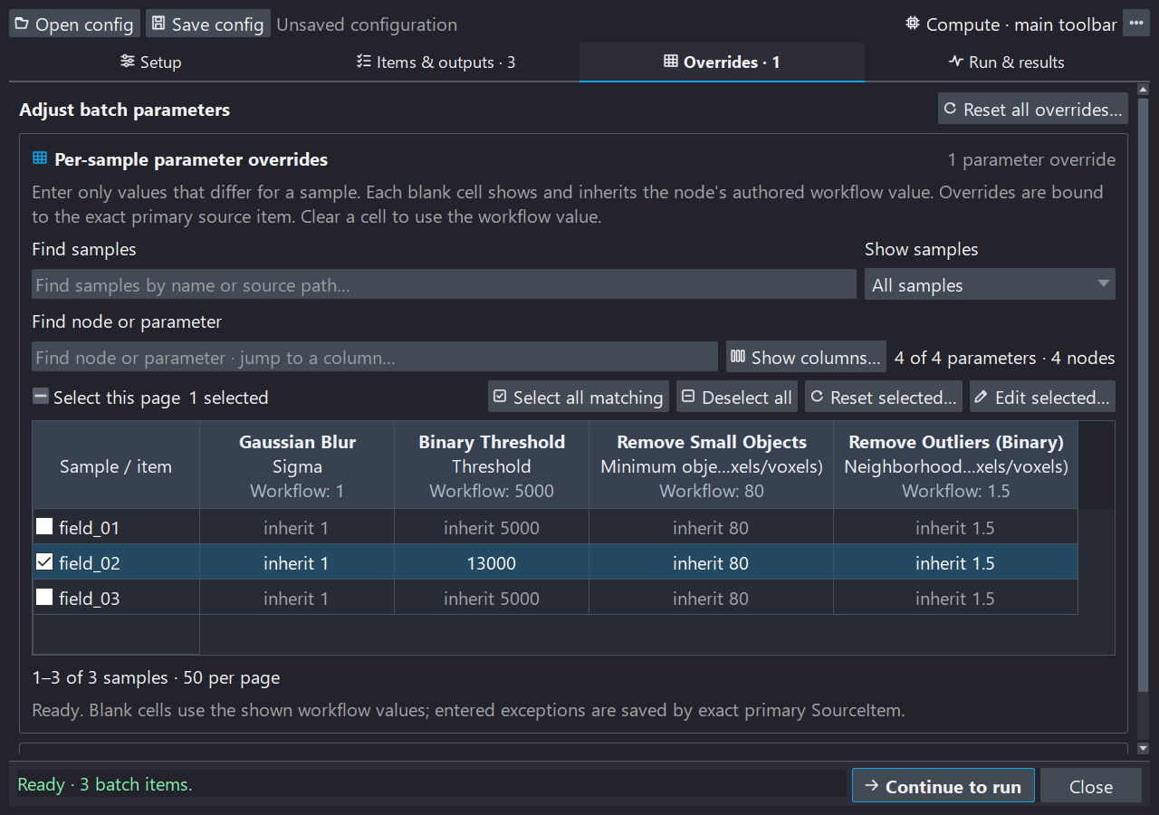Click field_02 Gaussian Blur inherit 1 cell
Image resolution: width=1159 pixels, height=815 pixels.
(x=297, y=562)
